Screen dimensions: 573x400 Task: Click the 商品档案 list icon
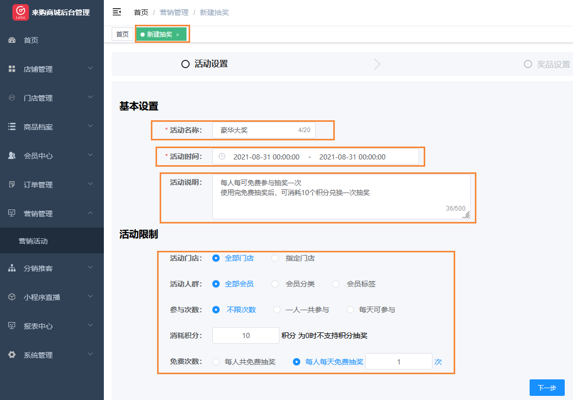12,127
